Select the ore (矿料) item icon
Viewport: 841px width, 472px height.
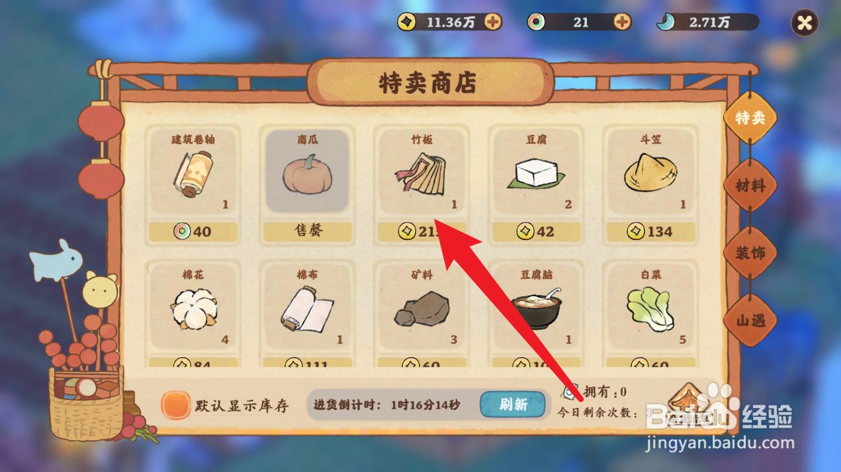[421, 309]
